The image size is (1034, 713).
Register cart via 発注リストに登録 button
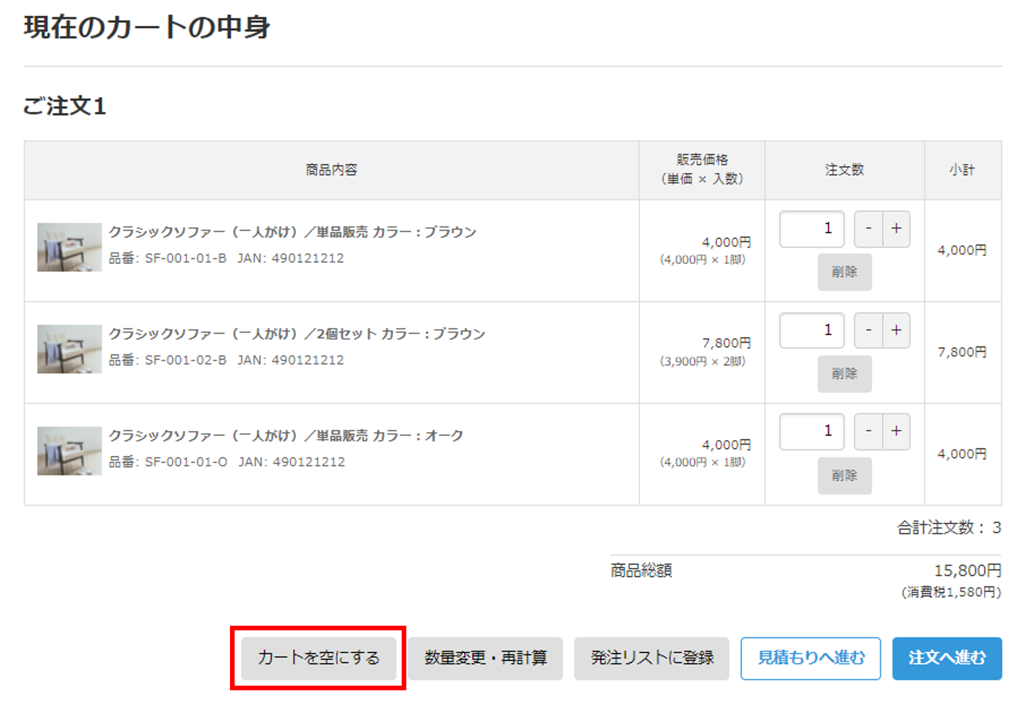coord(651,658)
